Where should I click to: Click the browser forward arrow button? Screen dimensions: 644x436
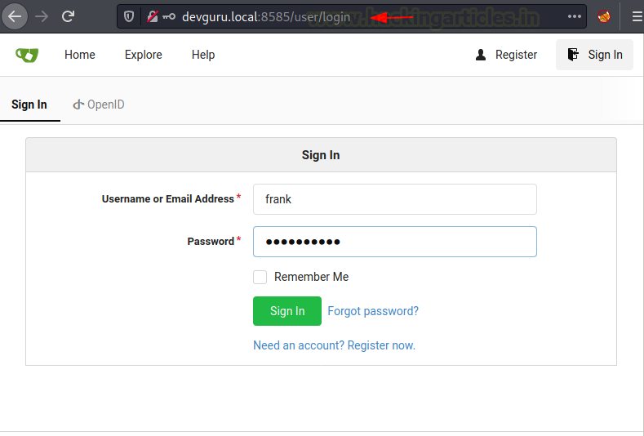tap(42, 16)
